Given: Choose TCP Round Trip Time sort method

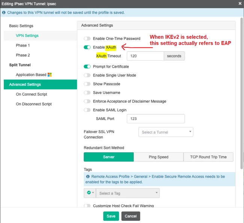Looking at the screenshot, I should click(x=208, y=157).
